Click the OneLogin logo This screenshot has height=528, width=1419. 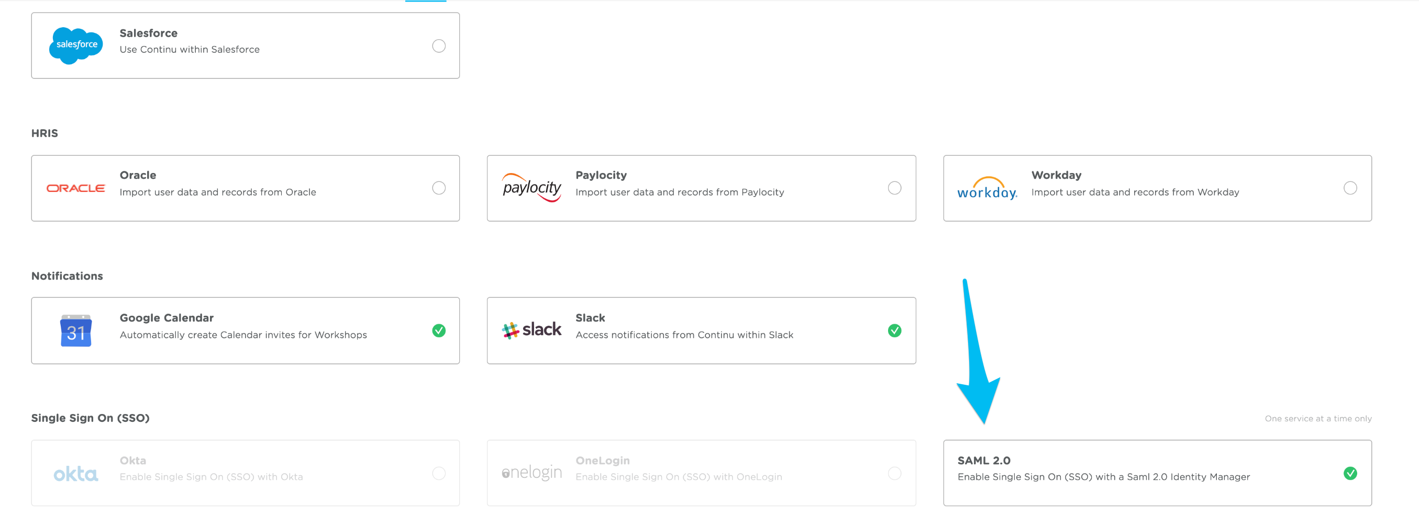click(531, 473)
